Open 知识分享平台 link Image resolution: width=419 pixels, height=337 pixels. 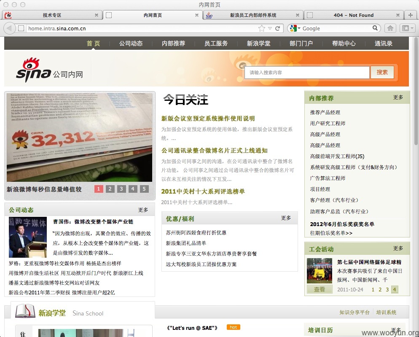[x=355, y=313]
